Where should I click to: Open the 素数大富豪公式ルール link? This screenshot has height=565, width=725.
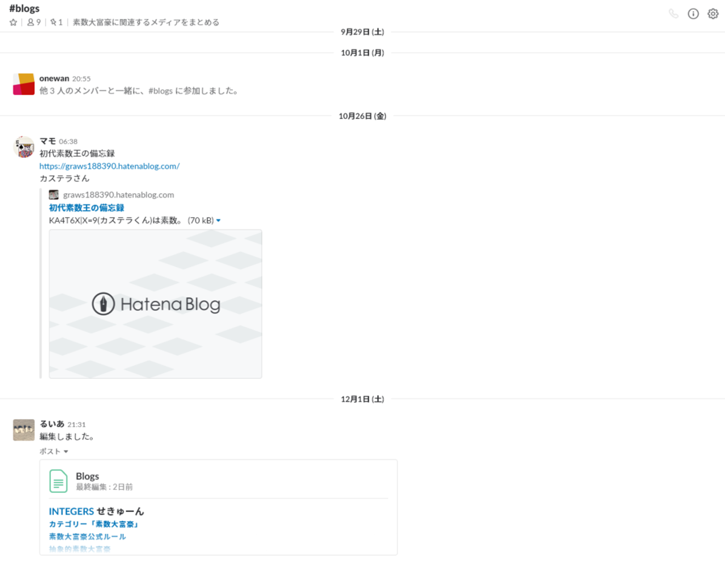tap(87, 537)
